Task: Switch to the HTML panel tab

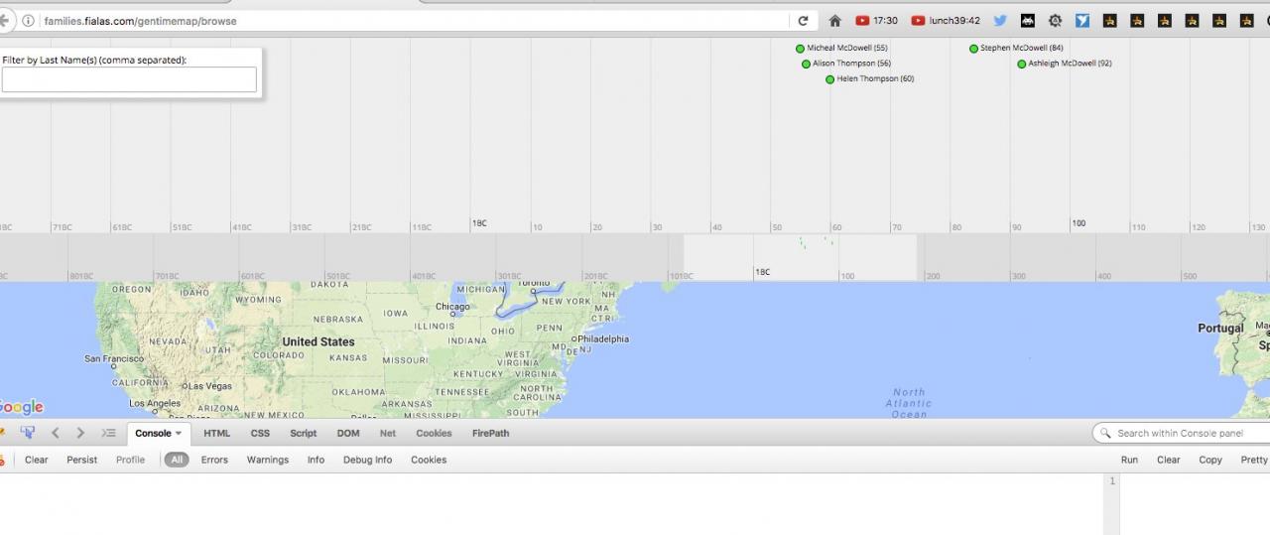Action: 216,433
